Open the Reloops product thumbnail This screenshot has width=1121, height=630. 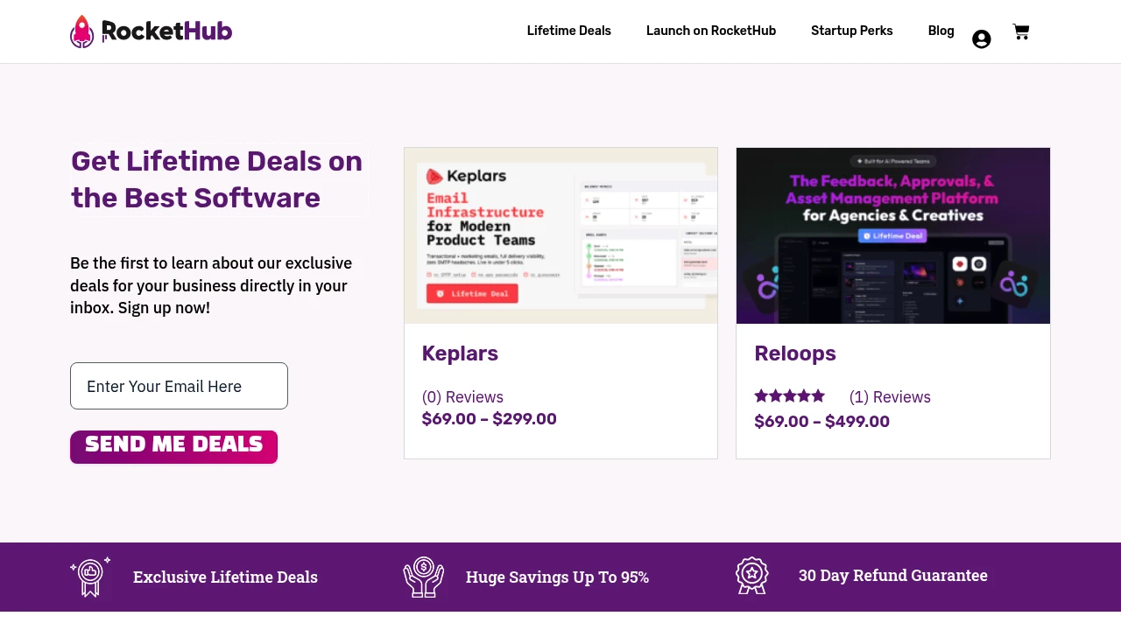[893, 235]
